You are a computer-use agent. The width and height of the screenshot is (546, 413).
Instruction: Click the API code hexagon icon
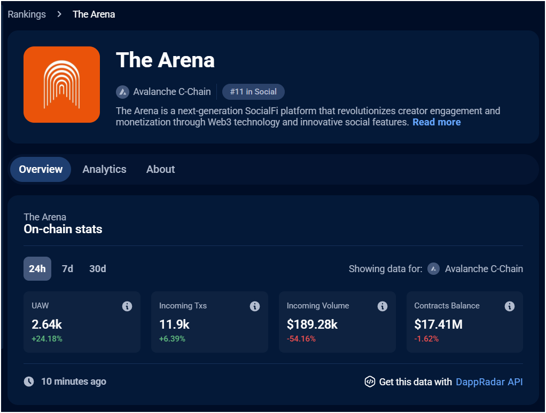tap(370, 382)
